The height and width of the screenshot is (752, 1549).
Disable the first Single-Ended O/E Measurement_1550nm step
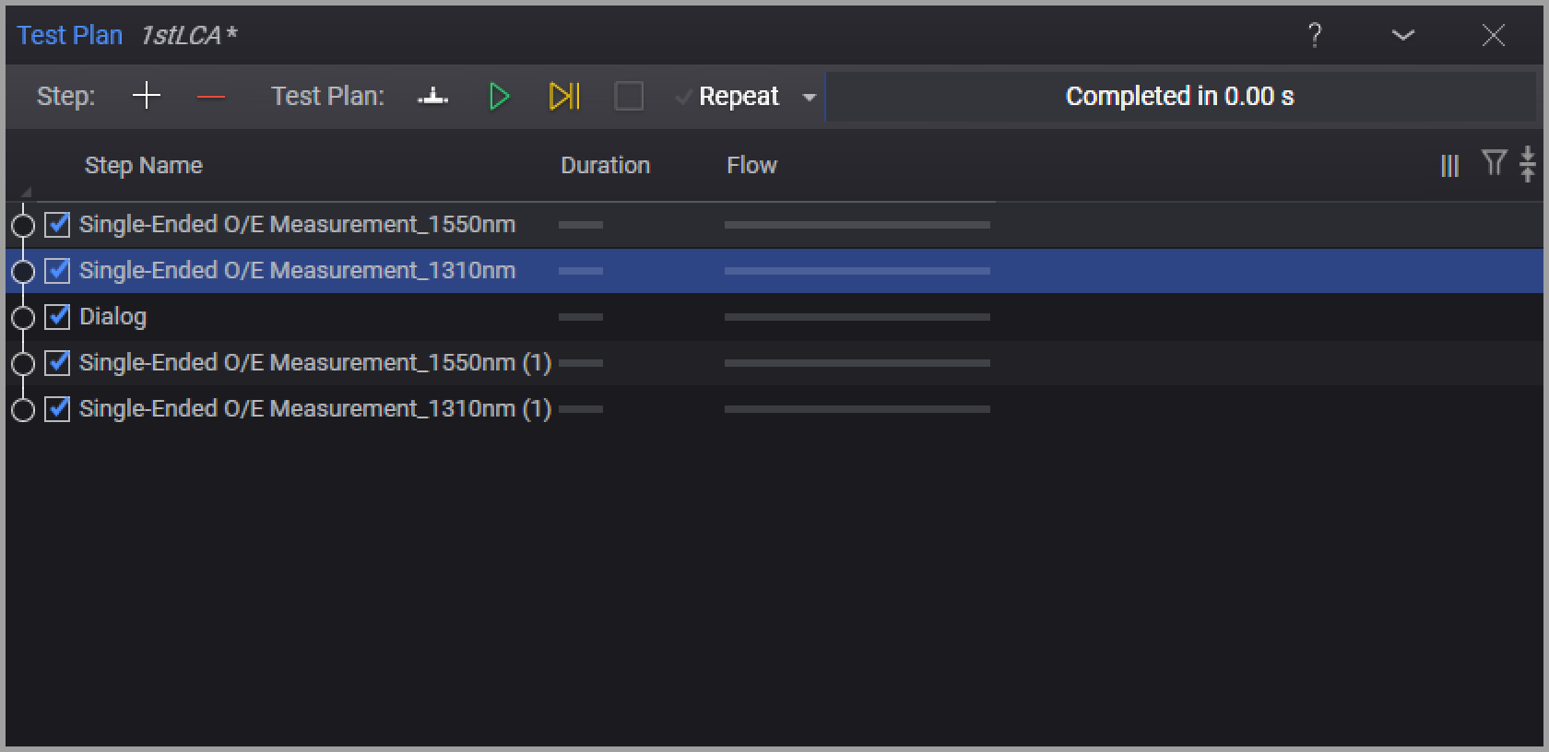pos(58,225)
